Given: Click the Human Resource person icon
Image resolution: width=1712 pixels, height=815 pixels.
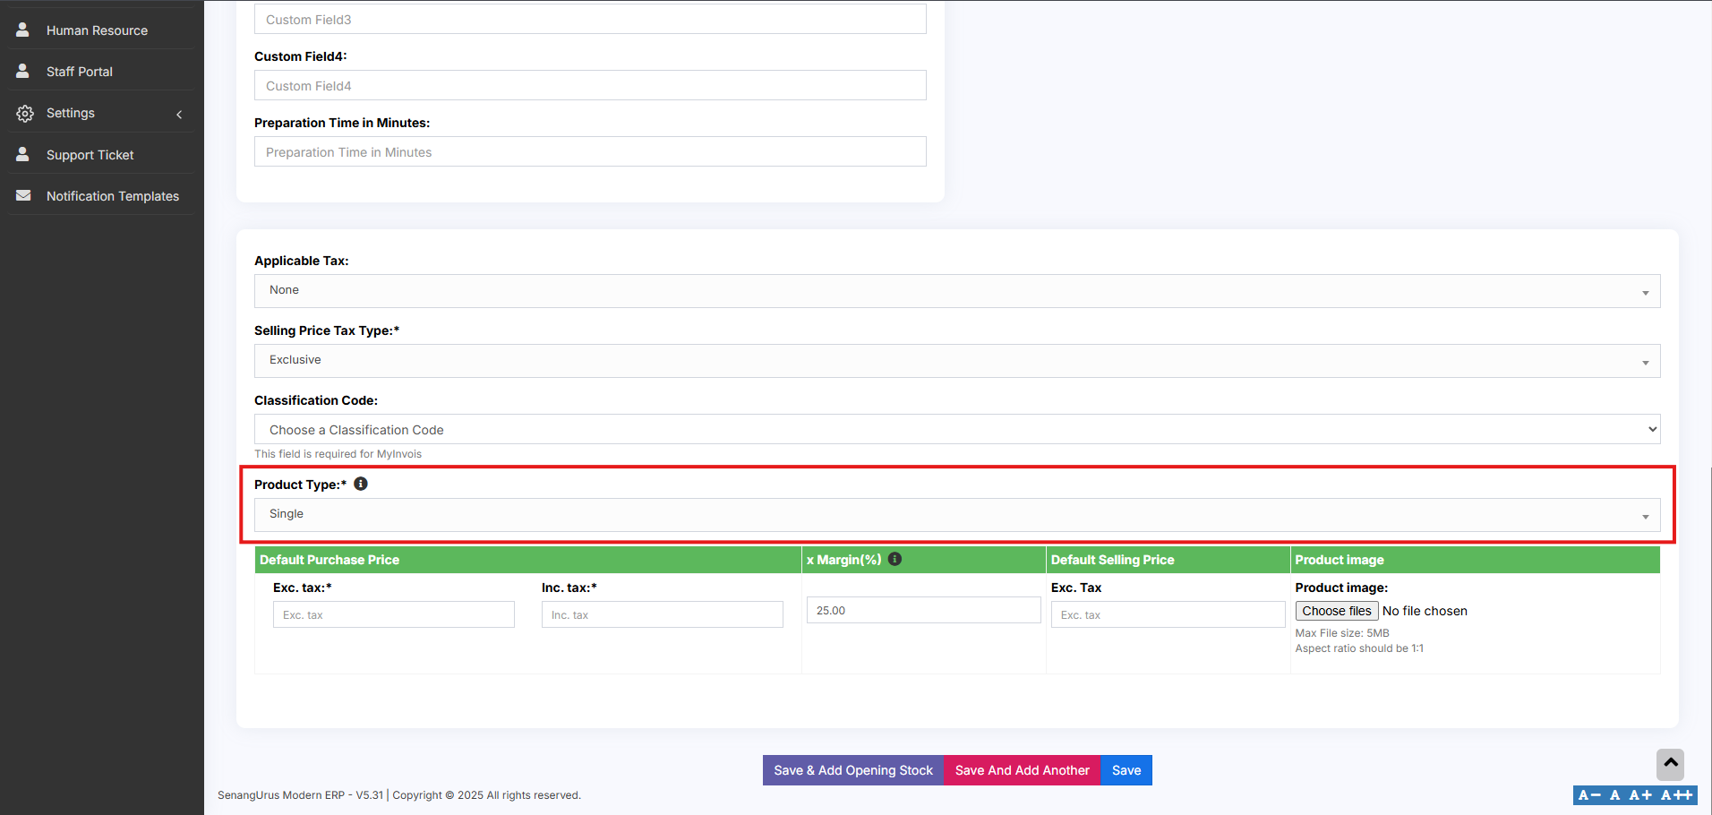Looking at the screenshot, I should [23, 30].
